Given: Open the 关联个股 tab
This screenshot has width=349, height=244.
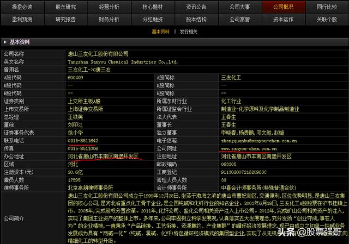Looking at the screenshot, I should [327, 20].
